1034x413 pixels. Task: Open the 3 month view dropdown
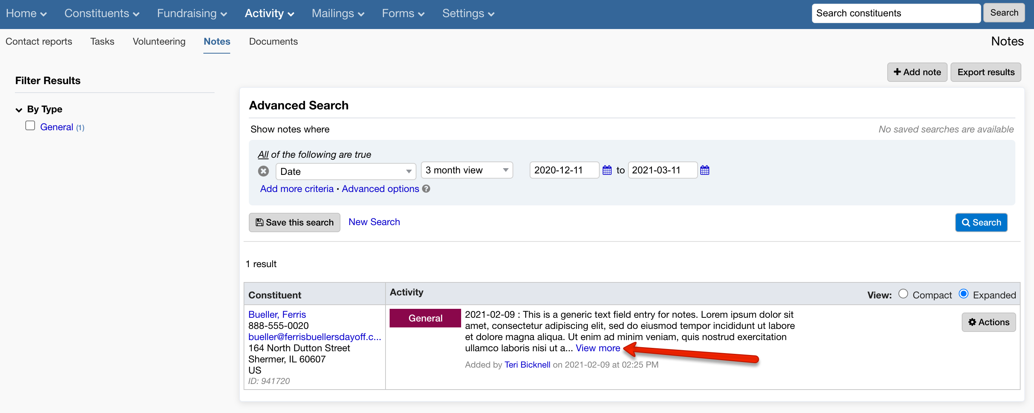point(466,170)
